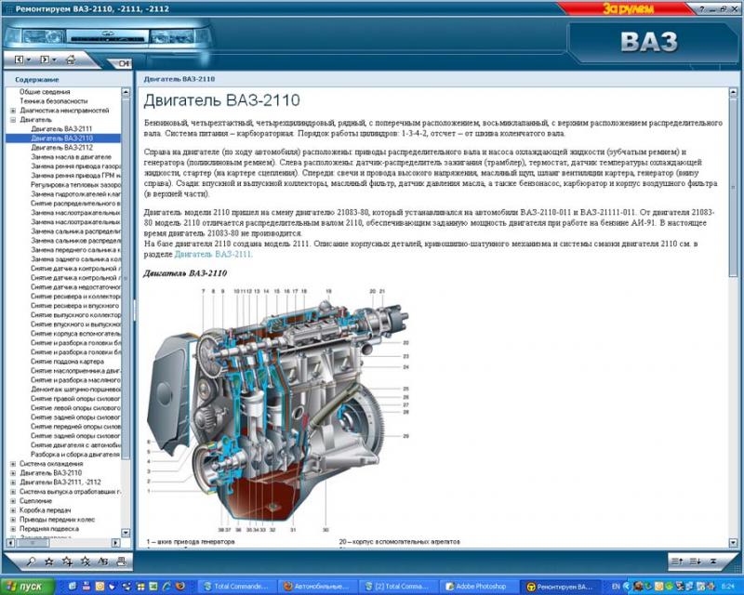Print the page with the printer icon
This screenshot has width=744, height=595.
tap(121, 562)
